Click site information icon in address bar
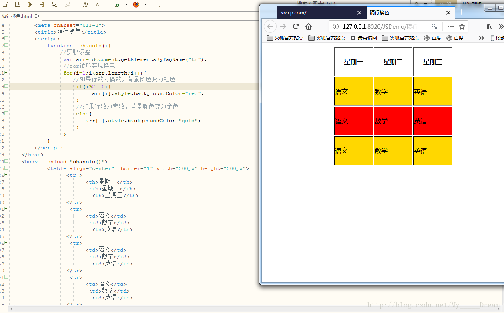 click(336, 26)
